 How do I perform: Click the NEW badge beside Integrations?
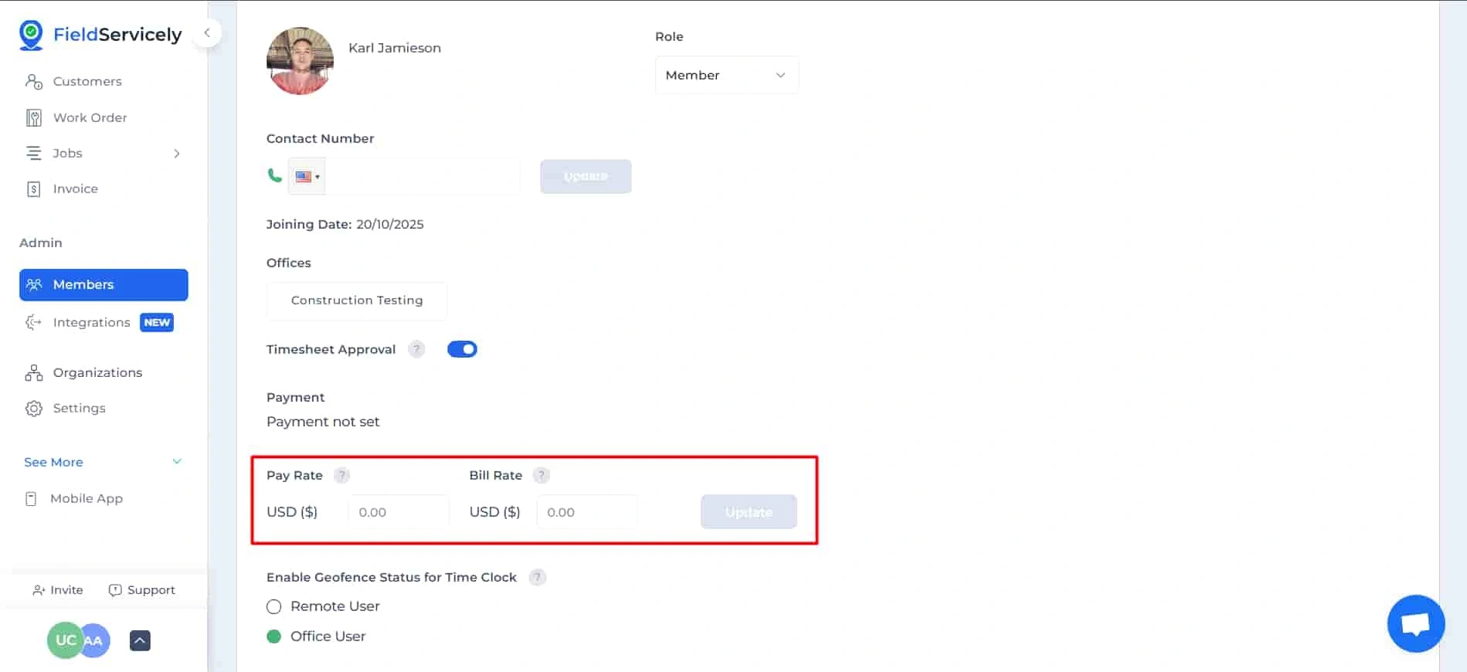click(x=157, y=323)
